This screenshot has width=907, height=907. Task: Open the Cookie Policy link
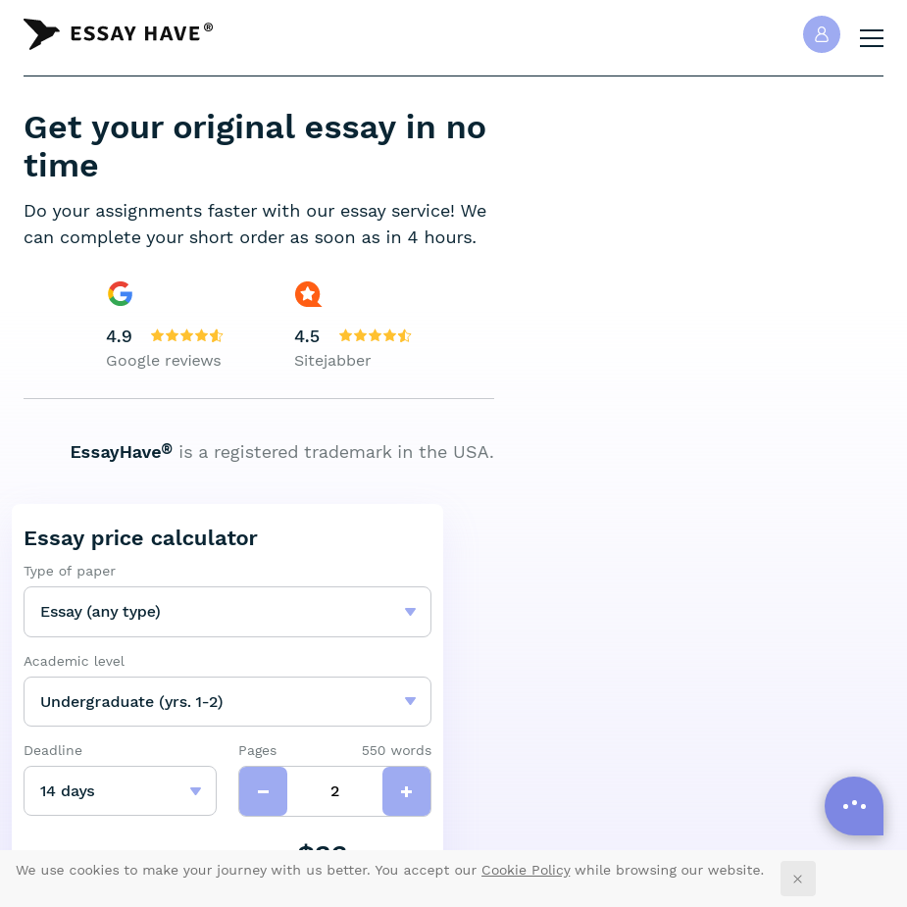pyautogui.click(x=526, y=870)
